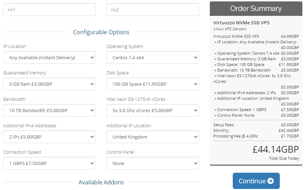Click the Setup Fees line in summary
The image size is (308, 190).
tap(256, 125)
